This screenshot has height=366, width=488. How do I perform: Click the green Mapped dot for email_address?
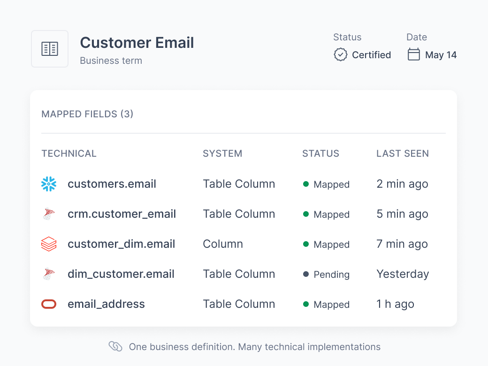point(306,304)
